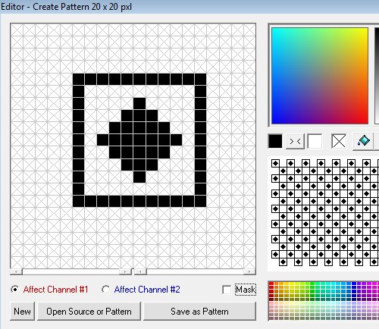Pick a color in the rainbow gradient picker

(320, 76)
